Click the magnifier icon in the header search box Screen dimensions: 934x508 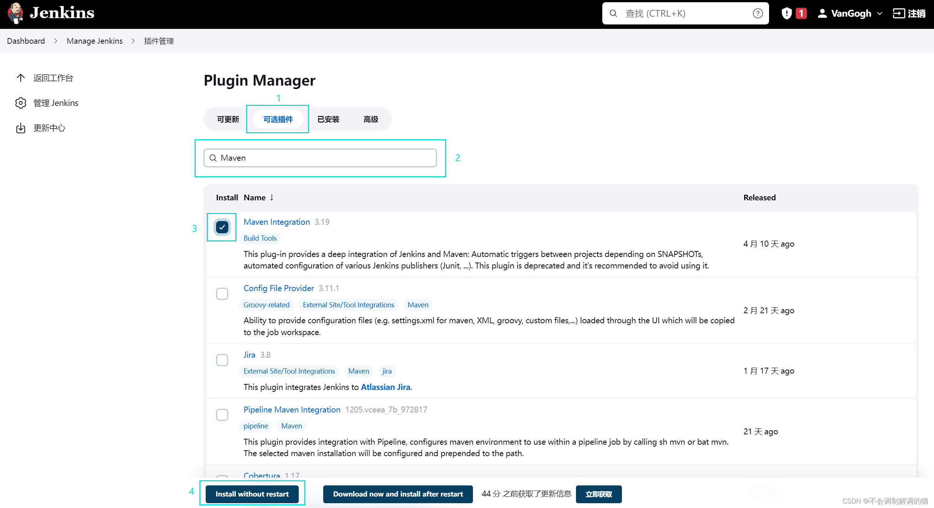point(613,14)
